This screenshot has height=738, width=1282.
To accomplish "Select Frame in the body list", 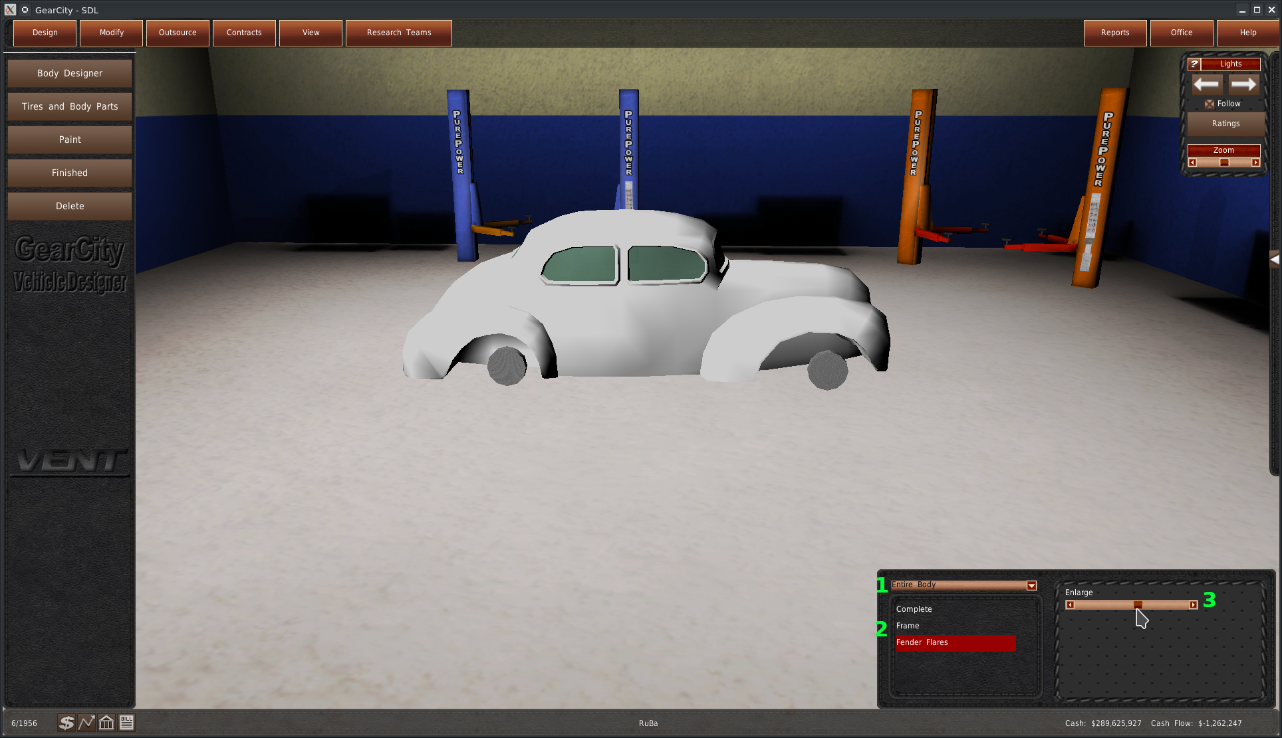I will (908, 626).
